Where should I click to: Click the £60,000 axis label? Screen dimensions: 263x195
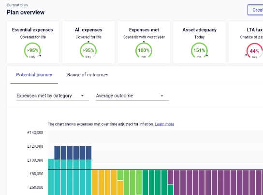(36, 187)
